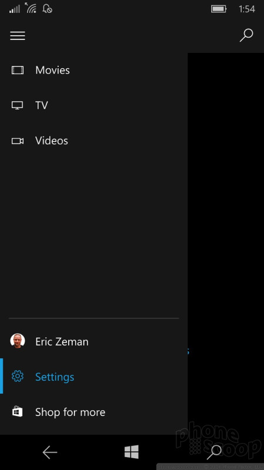Image resolution: width=264 pixels, height=470 pixels.
Task: Tap the Windows Start button
Action: 131,452
